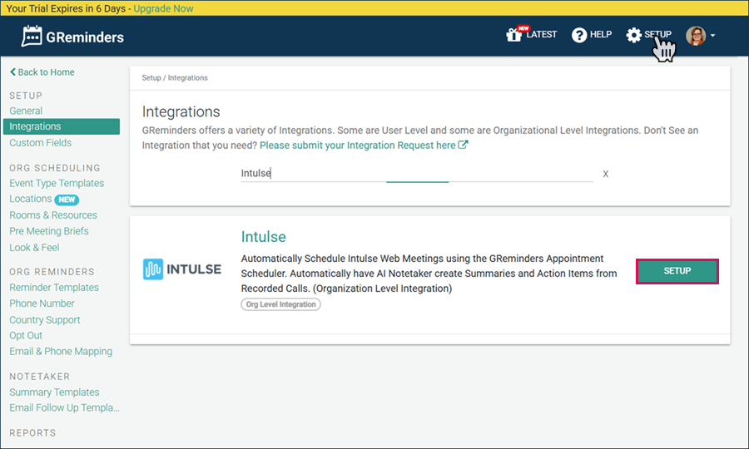The image size is (749, 449).
Task: Open the Latest gift box icon
Action: pyautogui.click(x=516, y=35)
